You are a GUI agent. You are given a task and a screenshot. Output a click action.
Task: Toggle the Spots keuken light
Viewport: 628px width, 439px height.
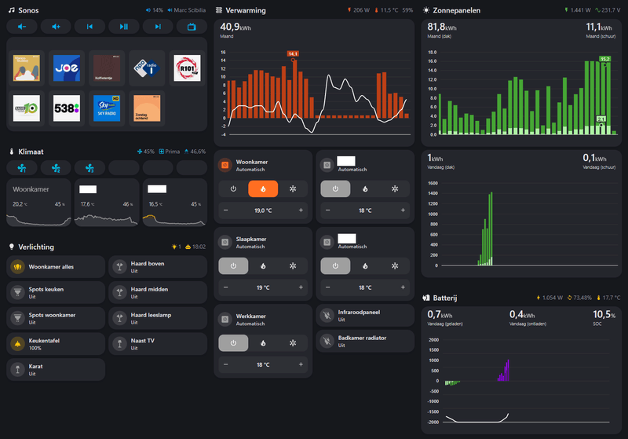point(56,292)
